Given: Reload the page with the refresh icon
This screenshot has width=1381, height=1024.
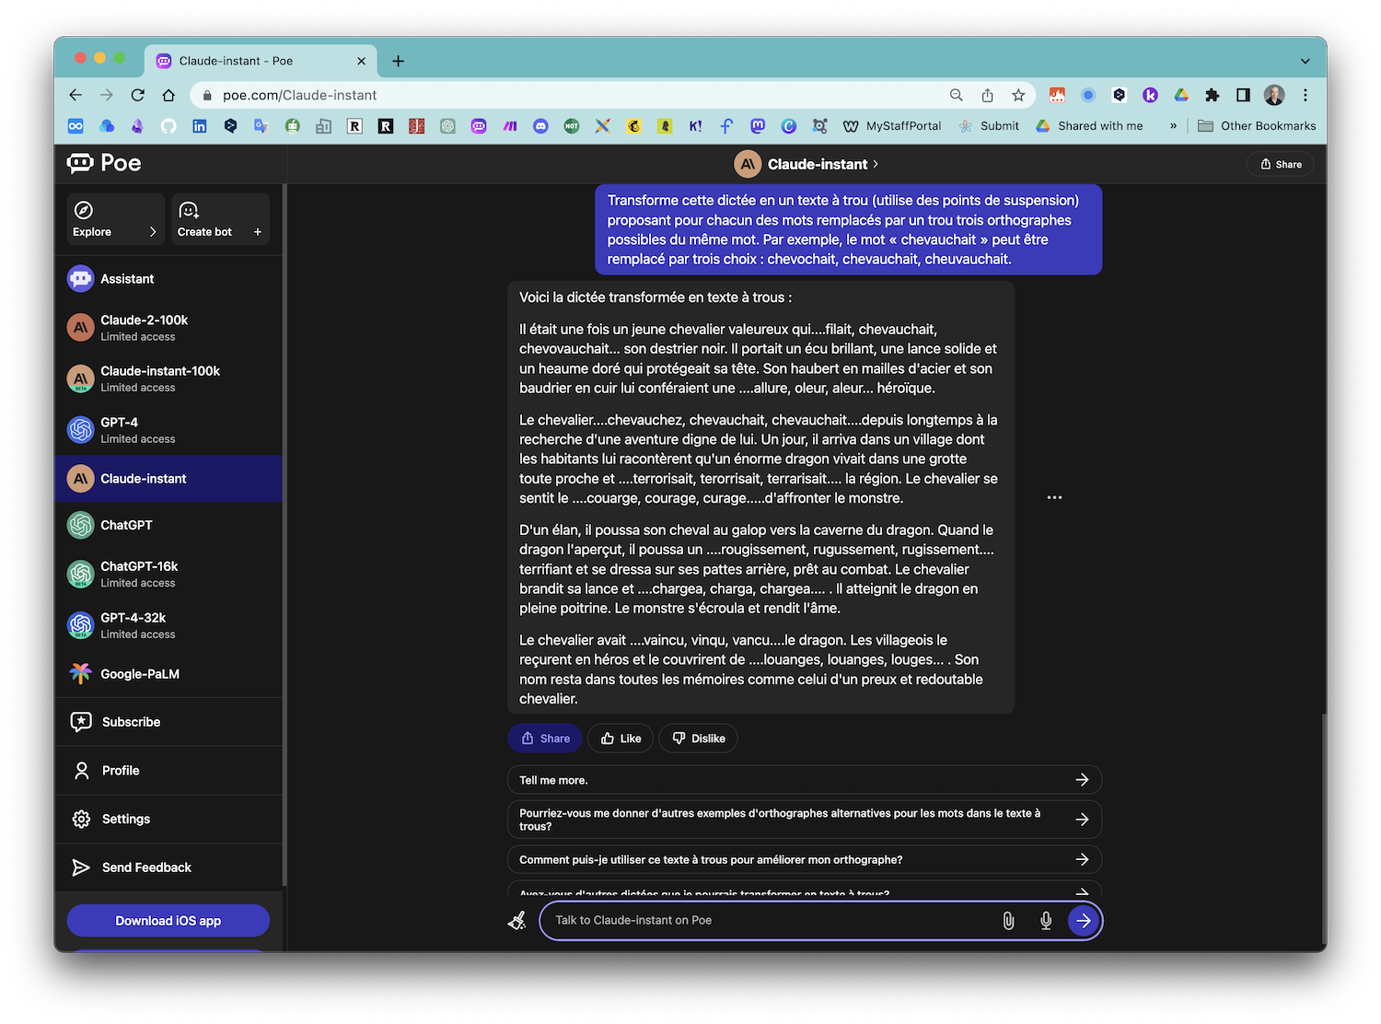Looking at the screenshot, I should coord(137,95).
